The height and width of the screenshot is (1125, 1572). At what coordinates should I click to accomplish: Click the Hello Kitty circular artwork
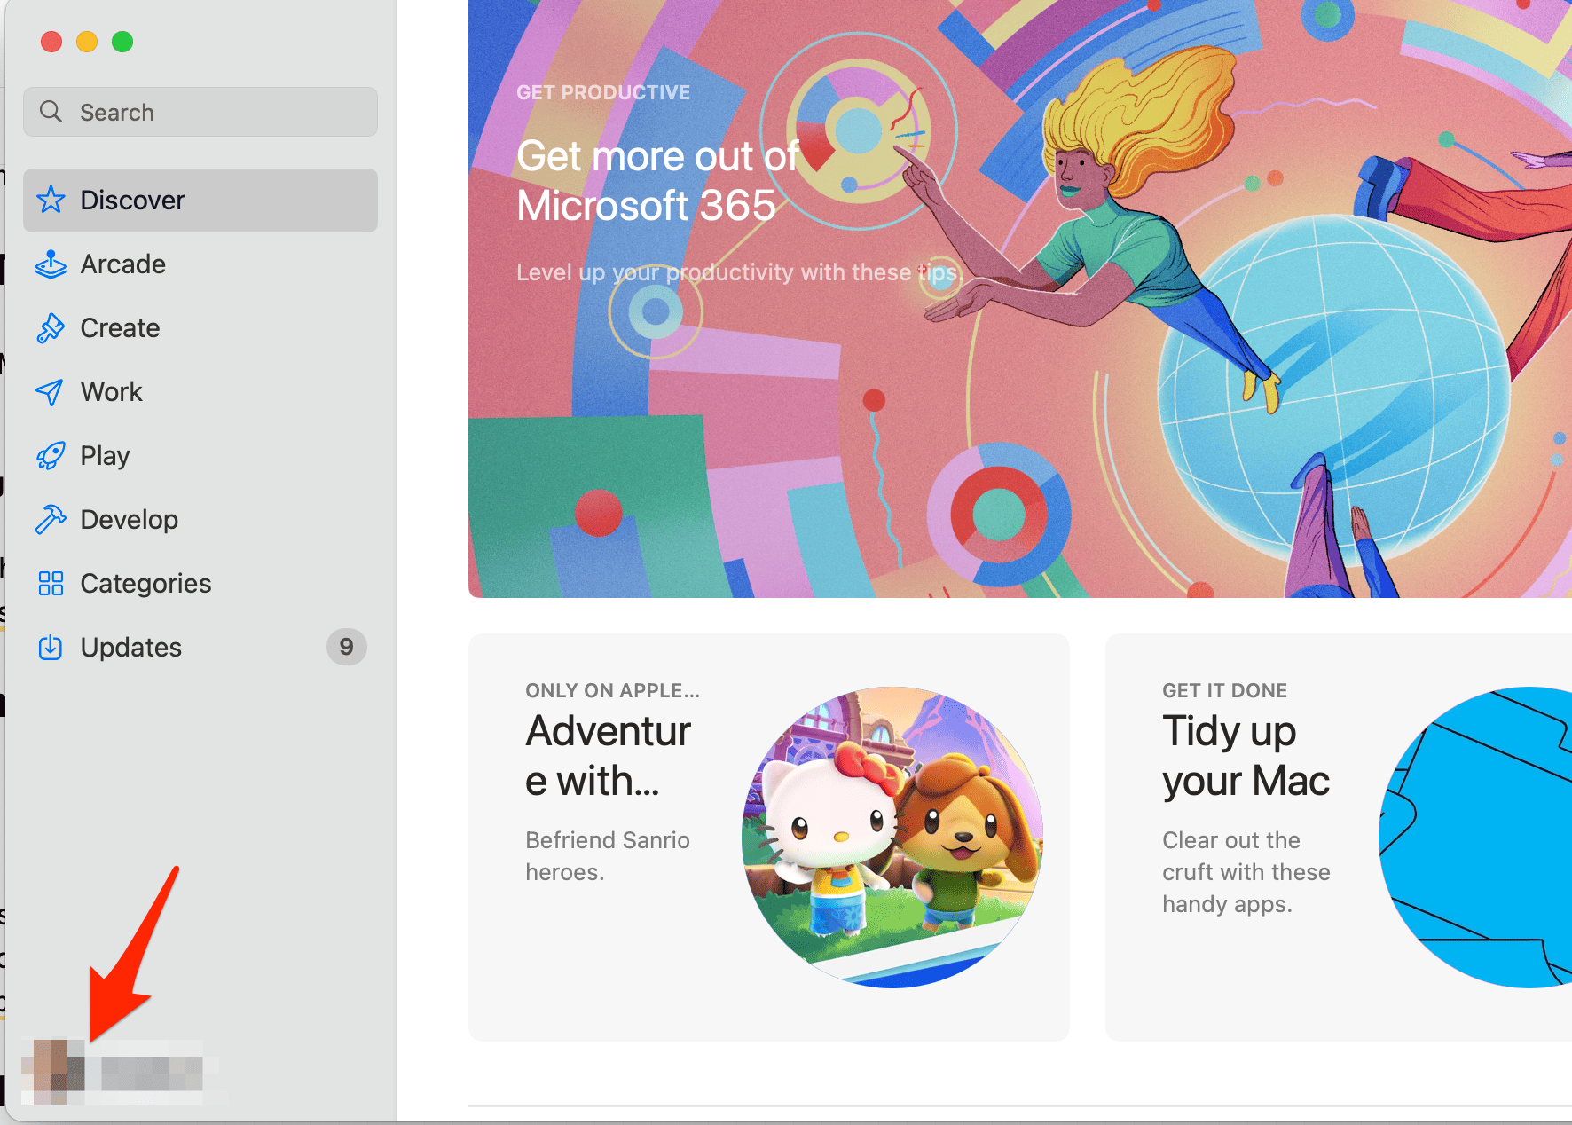(x=892, y=837)
